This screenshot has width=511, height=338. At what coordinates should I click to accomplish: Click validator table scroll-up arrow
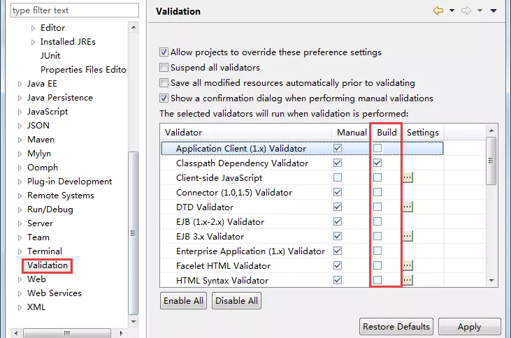coord(491,131)
